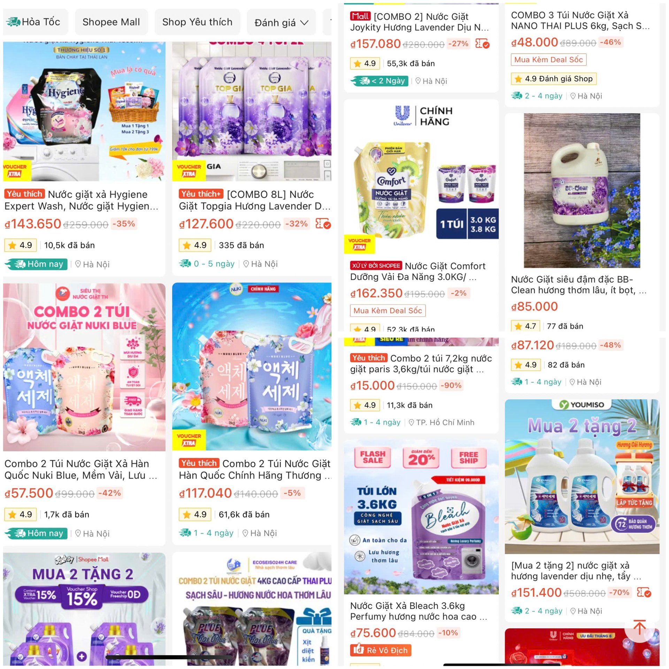Tap voucher icon beside 157.080 Joykity price

click(482, 44)
